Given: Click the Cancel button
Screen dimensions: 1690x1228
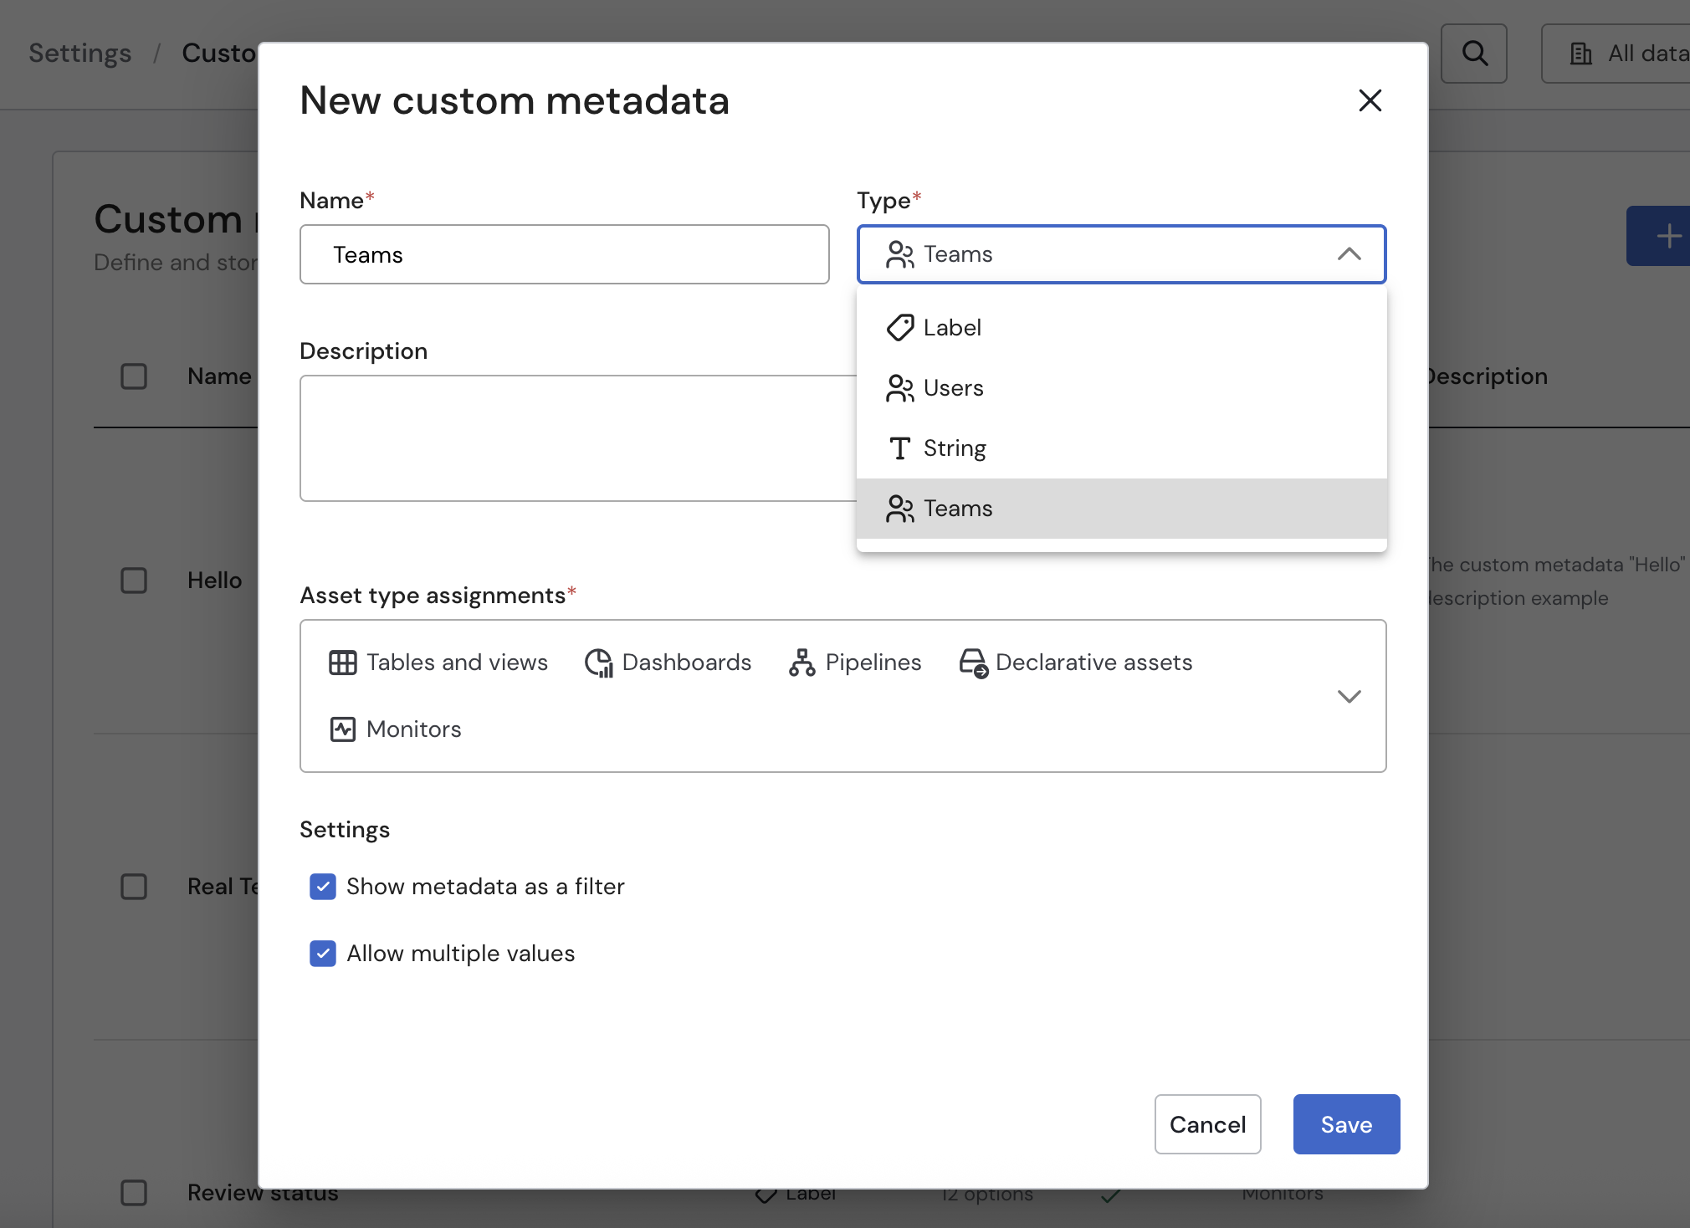Looking at the screenshot, I should [1207, 1124].
